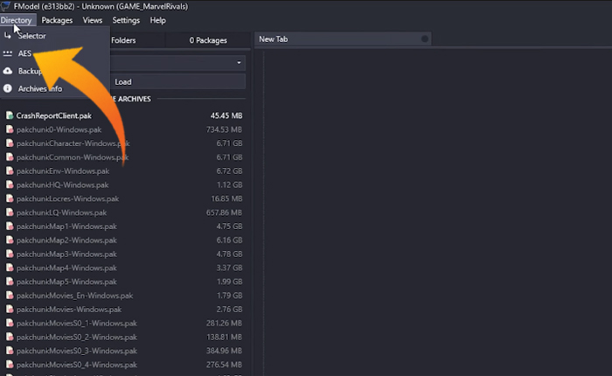
Task: Open the loading mode dropdown above Load
Action: 239,63
